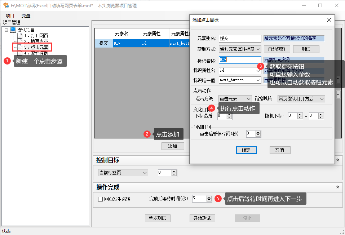Click the down arrow icon to move element down

pyautogui.click(x=338, y=94)
